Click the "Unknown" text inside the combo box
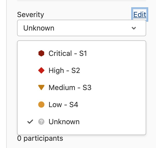156x148 pixels. [x=39, y=28]
